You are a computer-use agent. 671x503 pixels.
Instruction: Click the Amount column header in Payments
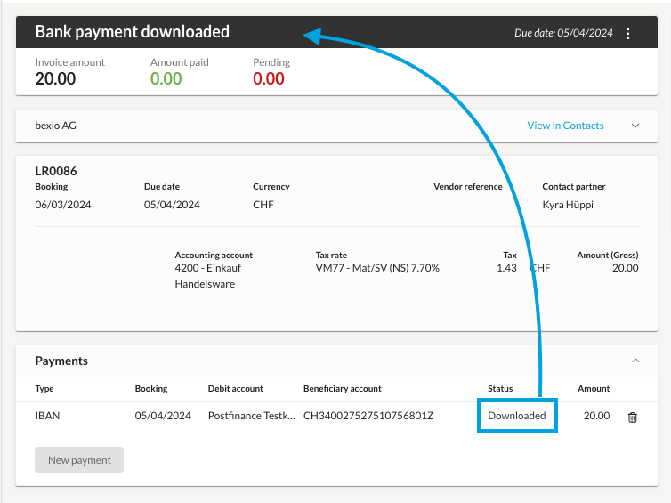coord(594,389)
